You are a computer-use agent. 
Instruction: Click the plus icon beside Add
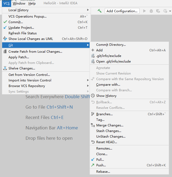point(93,50)
